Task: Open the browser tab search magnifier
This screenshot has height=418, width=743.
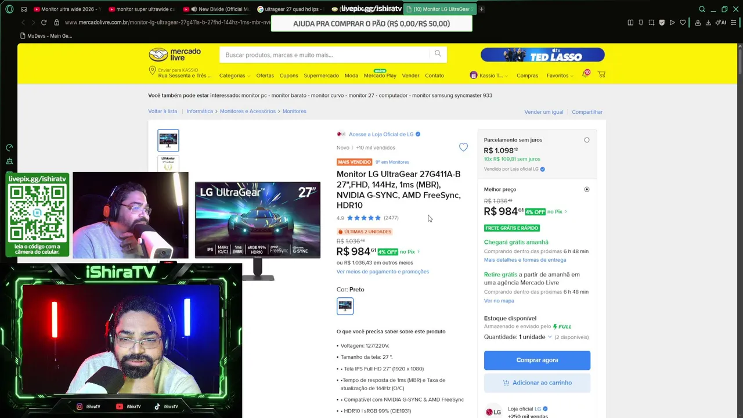Action: coord(702,9)
